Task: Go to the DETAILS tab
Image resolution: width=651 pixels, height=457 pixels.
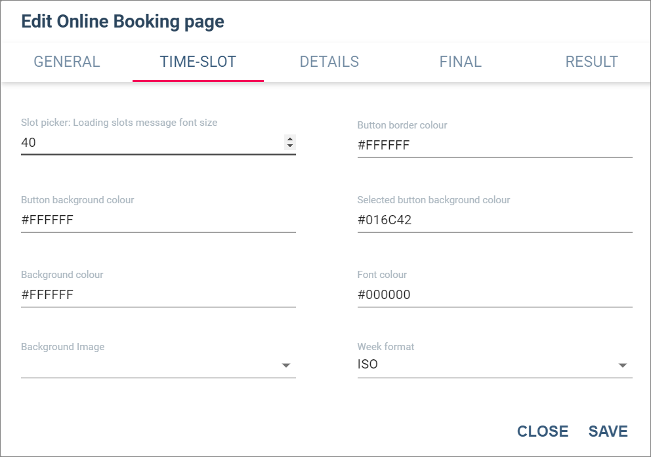Action: tap(329, 62)
